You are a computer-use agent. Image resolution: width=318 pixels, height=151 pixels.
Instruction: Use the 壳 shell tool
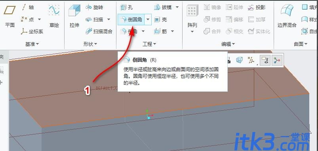pyautogui.click(x=160, y=20)
